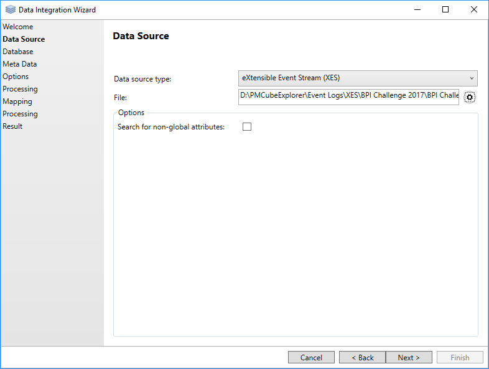This screenshot has height=369, width=489.
Task: Minimize the wizard window
Action: click(417, 10)
